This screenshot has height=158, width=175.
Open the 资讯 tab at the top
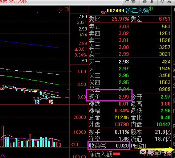coord(148,2)
